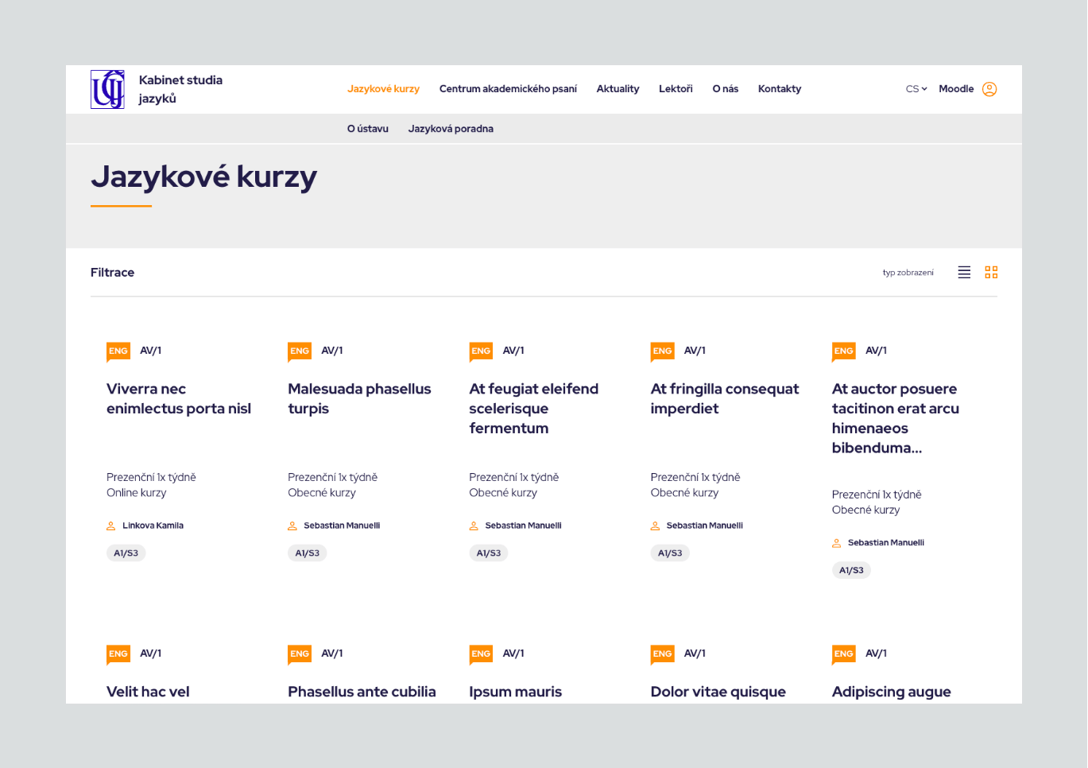Click lecturer icon on At fringilla card
The image size is (1088, 768).
click(x=655, y=526)
